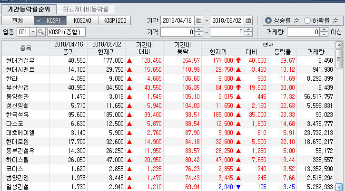Click the 업종 code field 001
Viewport: 345px width, 191px height.
pyautogui.click(x=23, y=32)
